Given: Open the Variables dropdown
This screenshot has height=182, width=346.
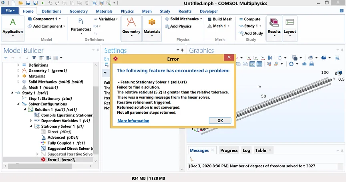Looking at the screenshot, I should click(x=106, y=19).
